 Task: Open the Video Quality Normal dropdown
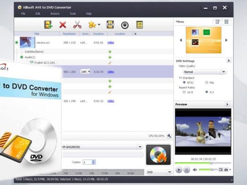[x=205, y=72]
